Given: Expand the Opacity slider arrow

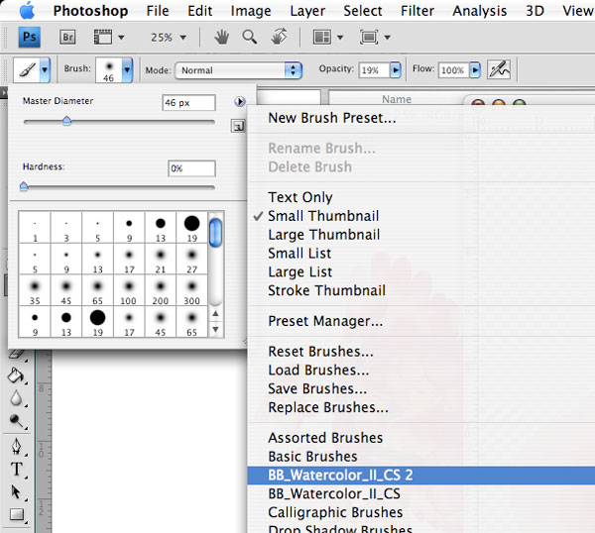Looking at the screenshot, I should tap(396, 70).
